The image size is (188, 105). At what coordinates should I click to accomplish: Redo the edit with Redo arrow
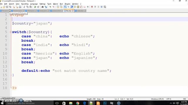pos(38,7)
